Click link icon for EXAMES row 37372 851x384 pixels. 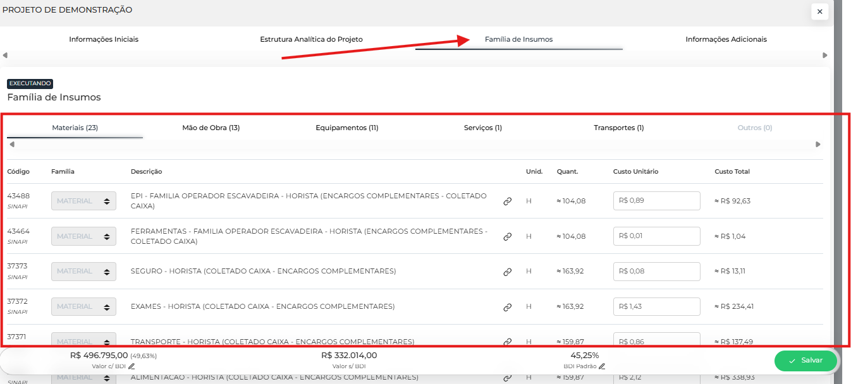(507, 308)
